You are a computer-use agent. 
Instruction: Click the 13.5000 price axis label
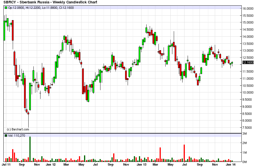pyautogui.click(x=248, y=43)
